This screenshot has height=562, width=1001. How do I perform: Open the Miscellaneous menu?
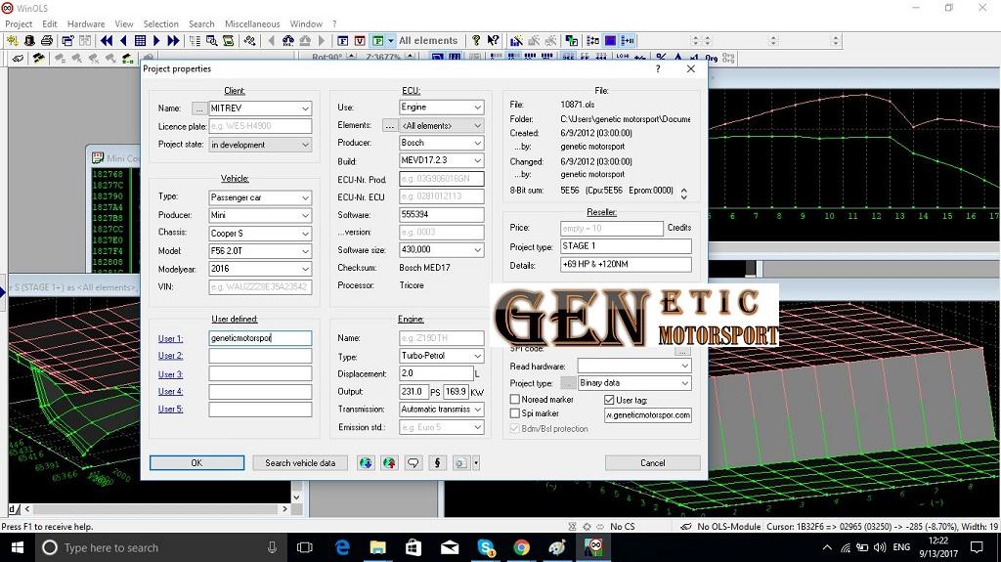point(252,23)
